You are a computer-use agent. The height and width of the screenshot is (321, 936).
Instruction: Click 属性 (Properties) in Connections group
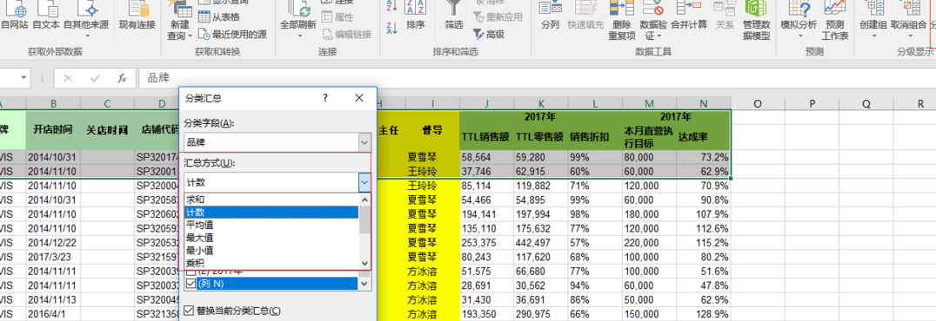pos(338,17)
